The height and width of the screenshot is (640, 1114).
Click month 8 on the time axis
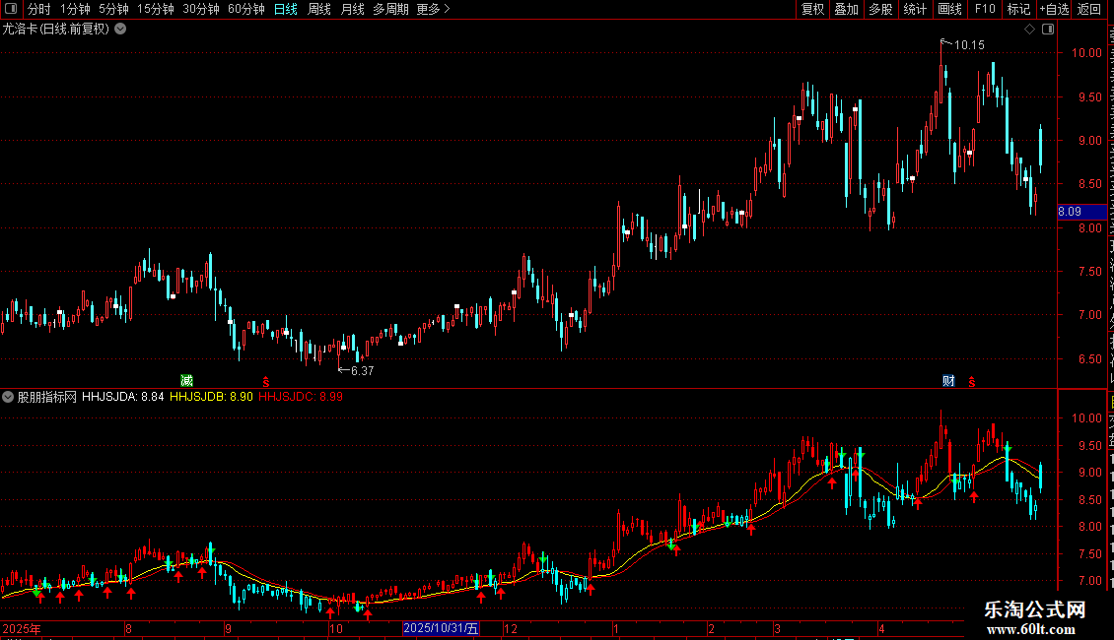128,628
